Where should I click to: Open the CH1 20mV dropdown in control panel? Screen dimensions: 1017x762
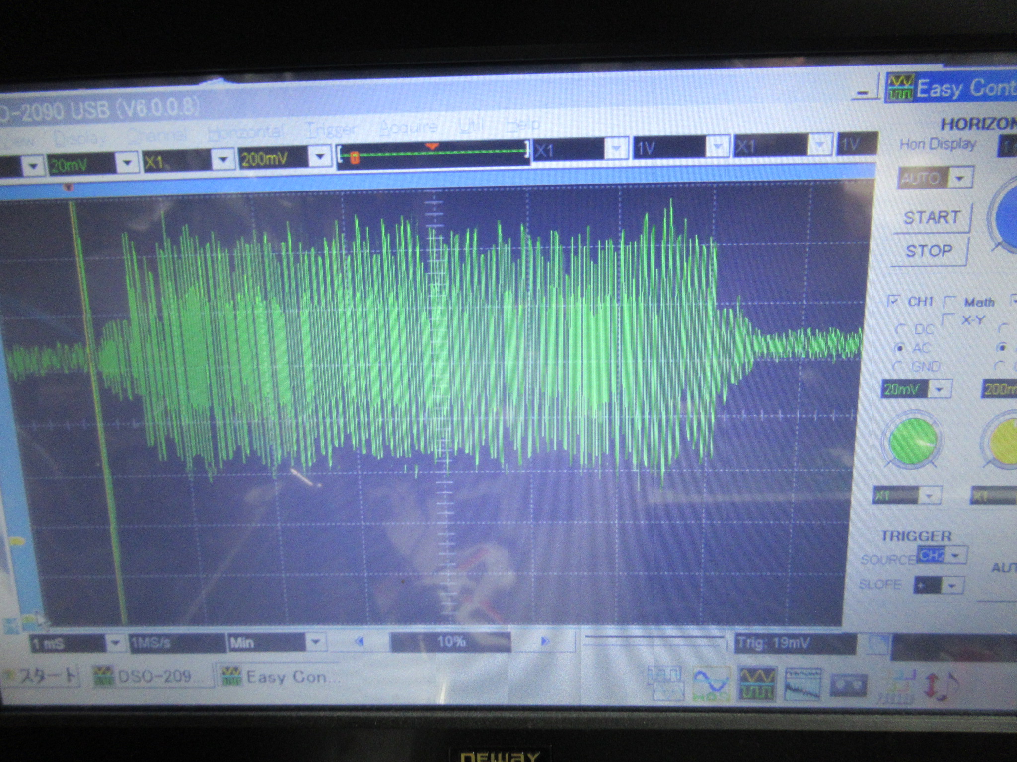(x=939, y=389)
